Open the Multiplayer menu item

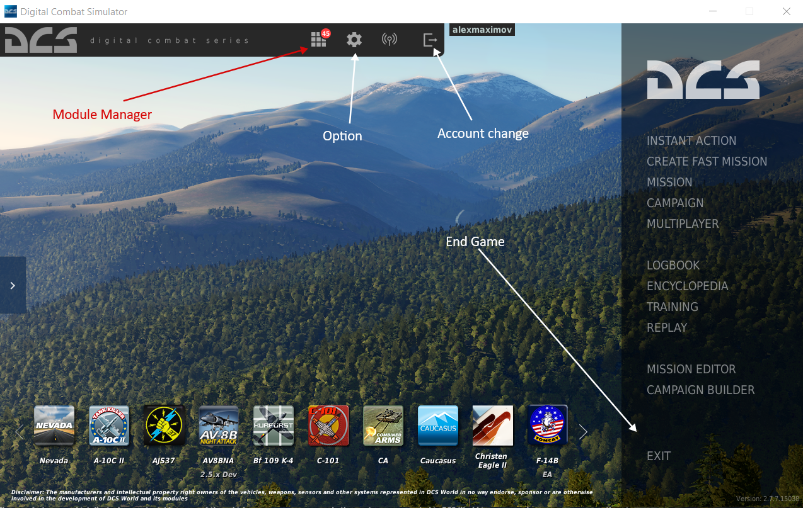pos(683,224)
